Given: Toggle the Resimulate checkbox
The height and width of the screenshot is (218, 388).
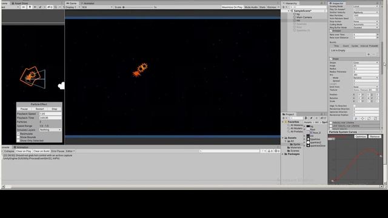Looking at the screenshot, I should (18, 134).
